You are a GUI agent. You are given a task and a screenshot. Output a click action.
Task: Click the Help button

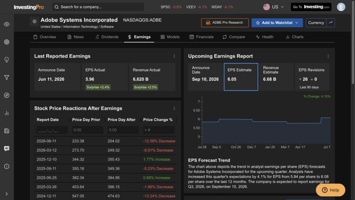coord(330,190)
